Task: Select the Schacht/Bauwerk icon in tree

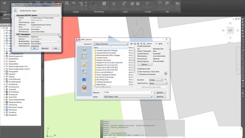Action: point(7,79)
